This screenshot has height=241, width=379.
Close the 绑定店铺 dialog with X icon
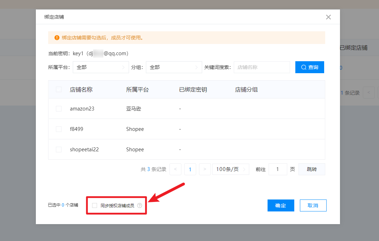(328, 17)
